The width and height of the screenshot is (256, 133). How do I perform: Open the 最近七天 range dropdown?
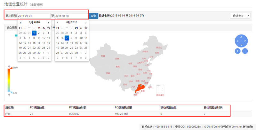click(240, 16)
